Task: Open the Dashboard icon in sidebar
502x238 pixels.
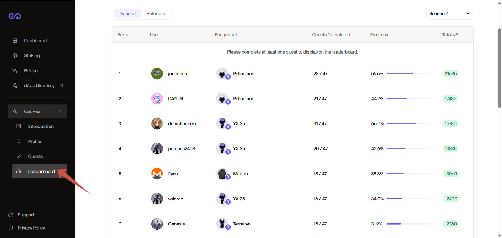Action: (x=15, y=41)
